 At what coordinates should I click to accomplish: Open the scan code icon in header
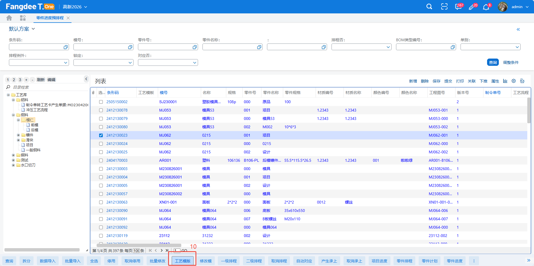click(444, 7)
